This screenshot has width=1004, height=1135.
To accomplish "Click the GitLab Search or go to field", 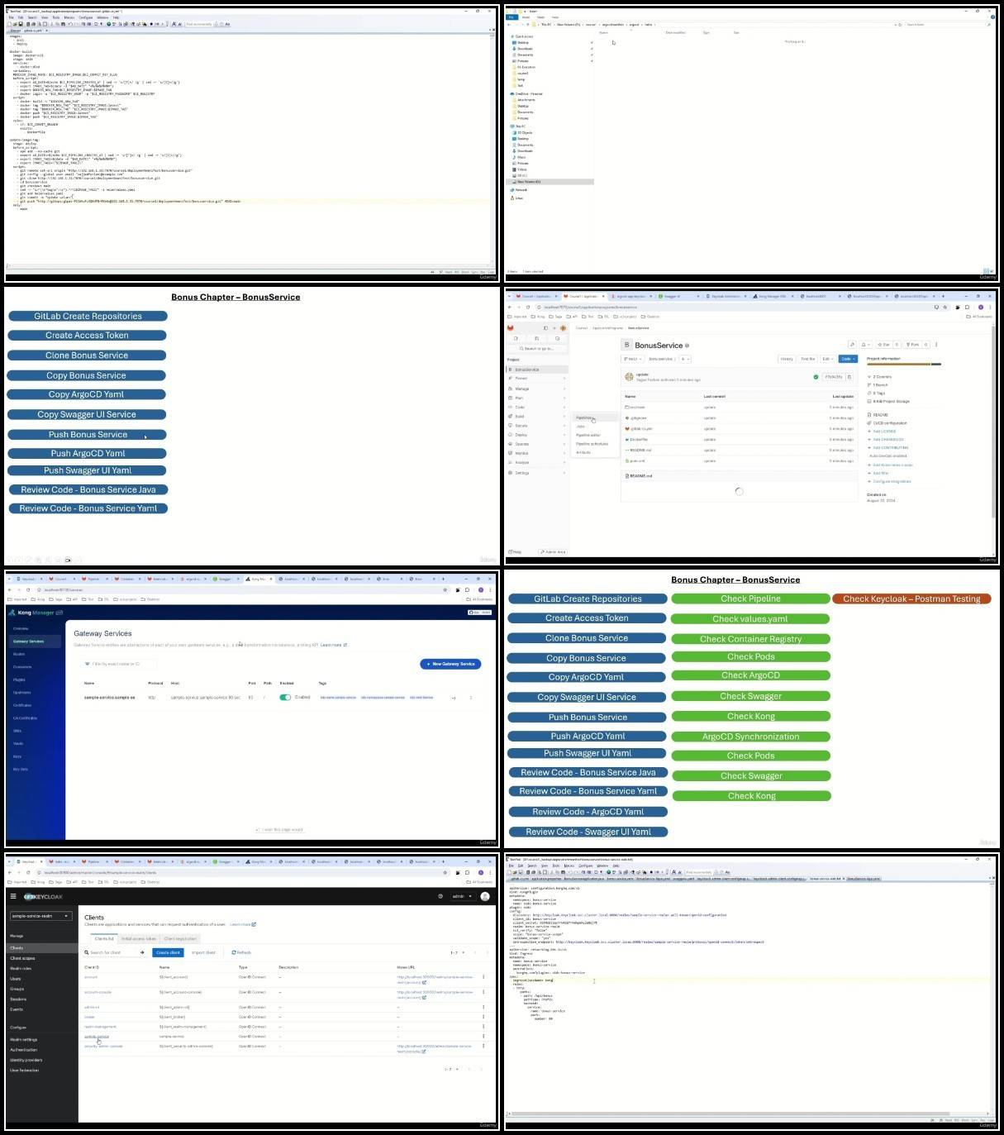I will pos(537,348).
